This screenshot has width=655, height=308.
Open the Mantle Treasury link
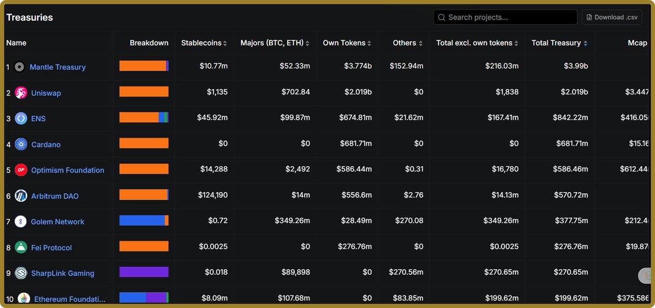[57, 67]
